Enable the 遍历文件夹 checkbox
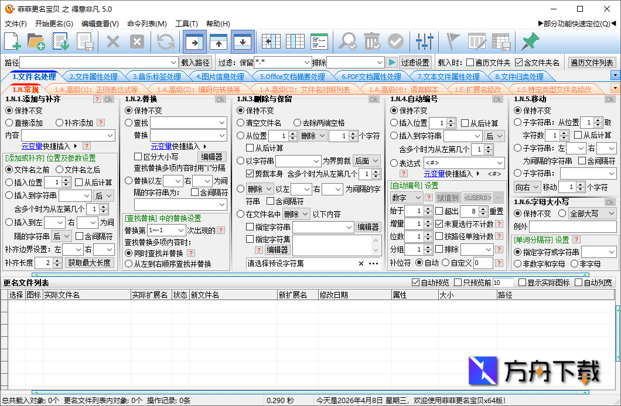 coord(470,63)
